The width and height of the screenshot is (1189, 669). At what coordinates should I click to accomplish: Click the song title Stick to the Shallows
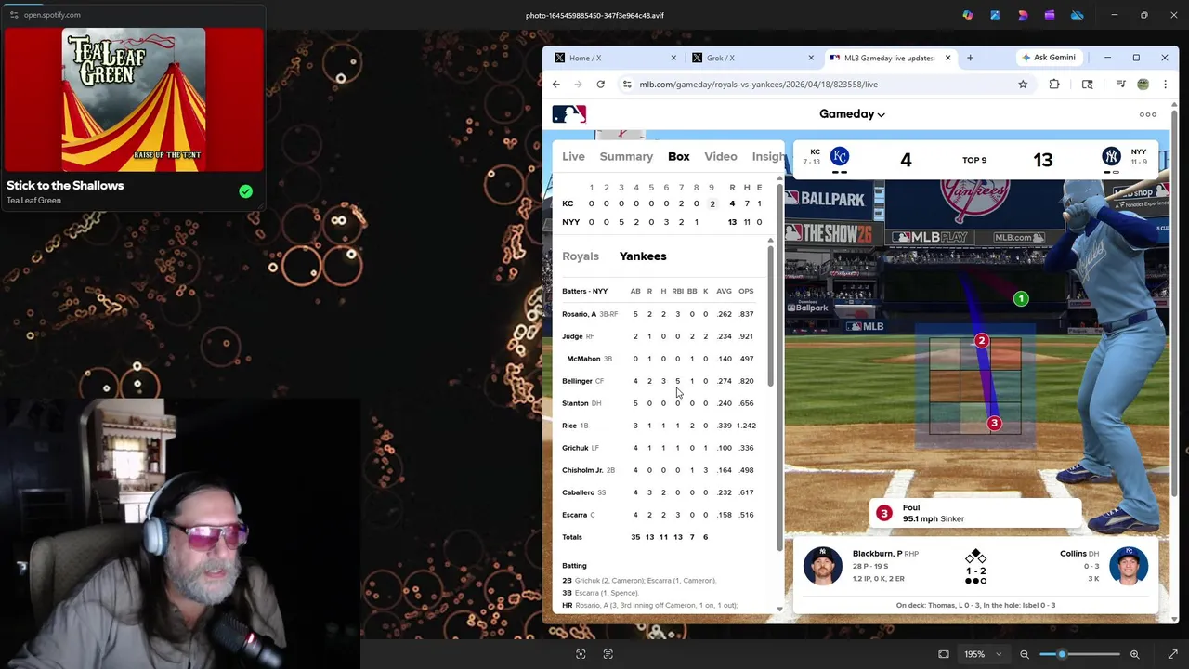pyautogui.click(x=65, y=185)
